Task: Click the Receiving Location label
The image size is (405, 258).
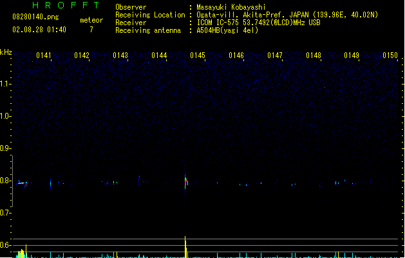Action: (150, 15)
